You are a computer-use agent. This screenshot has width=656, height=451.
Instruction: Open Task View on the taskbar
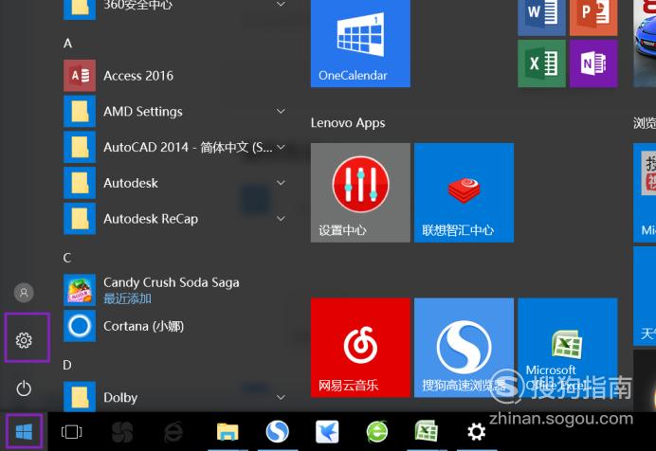[71, 432]
